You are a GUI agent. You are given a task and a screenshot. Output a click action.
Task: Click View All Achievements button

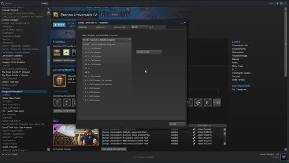[65, 111]
